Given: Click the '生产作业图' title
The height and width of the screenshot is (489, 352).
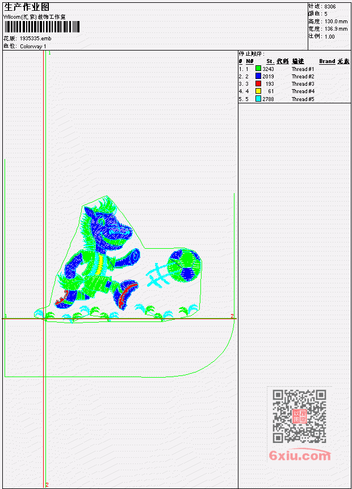Looking at the screenshot, I should (x=27, y=7).
